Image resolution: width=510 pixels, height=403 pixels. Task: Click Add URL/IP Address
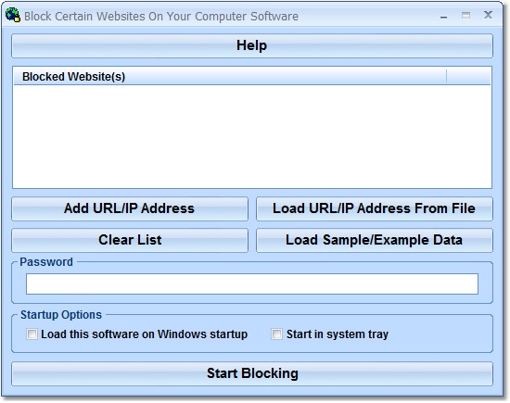point(130,208)
